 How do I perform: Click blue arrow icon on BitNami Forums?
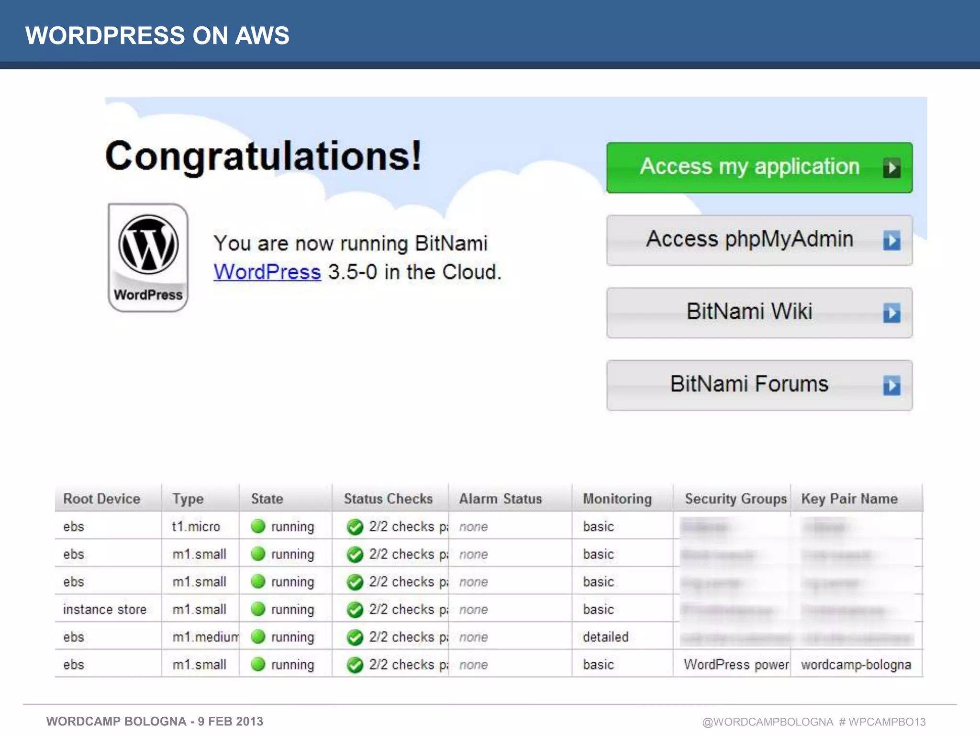pos(891,386)
